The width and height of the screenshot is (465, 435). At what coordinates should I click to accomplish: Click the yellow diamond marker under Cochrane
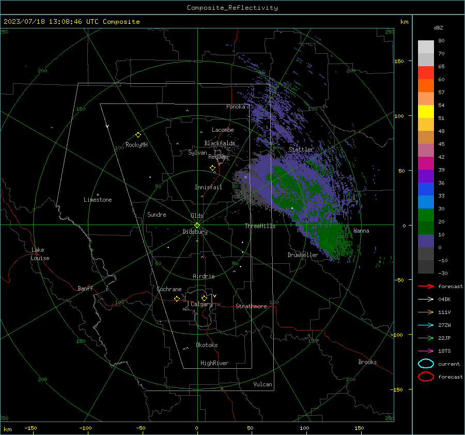point(177,298)
